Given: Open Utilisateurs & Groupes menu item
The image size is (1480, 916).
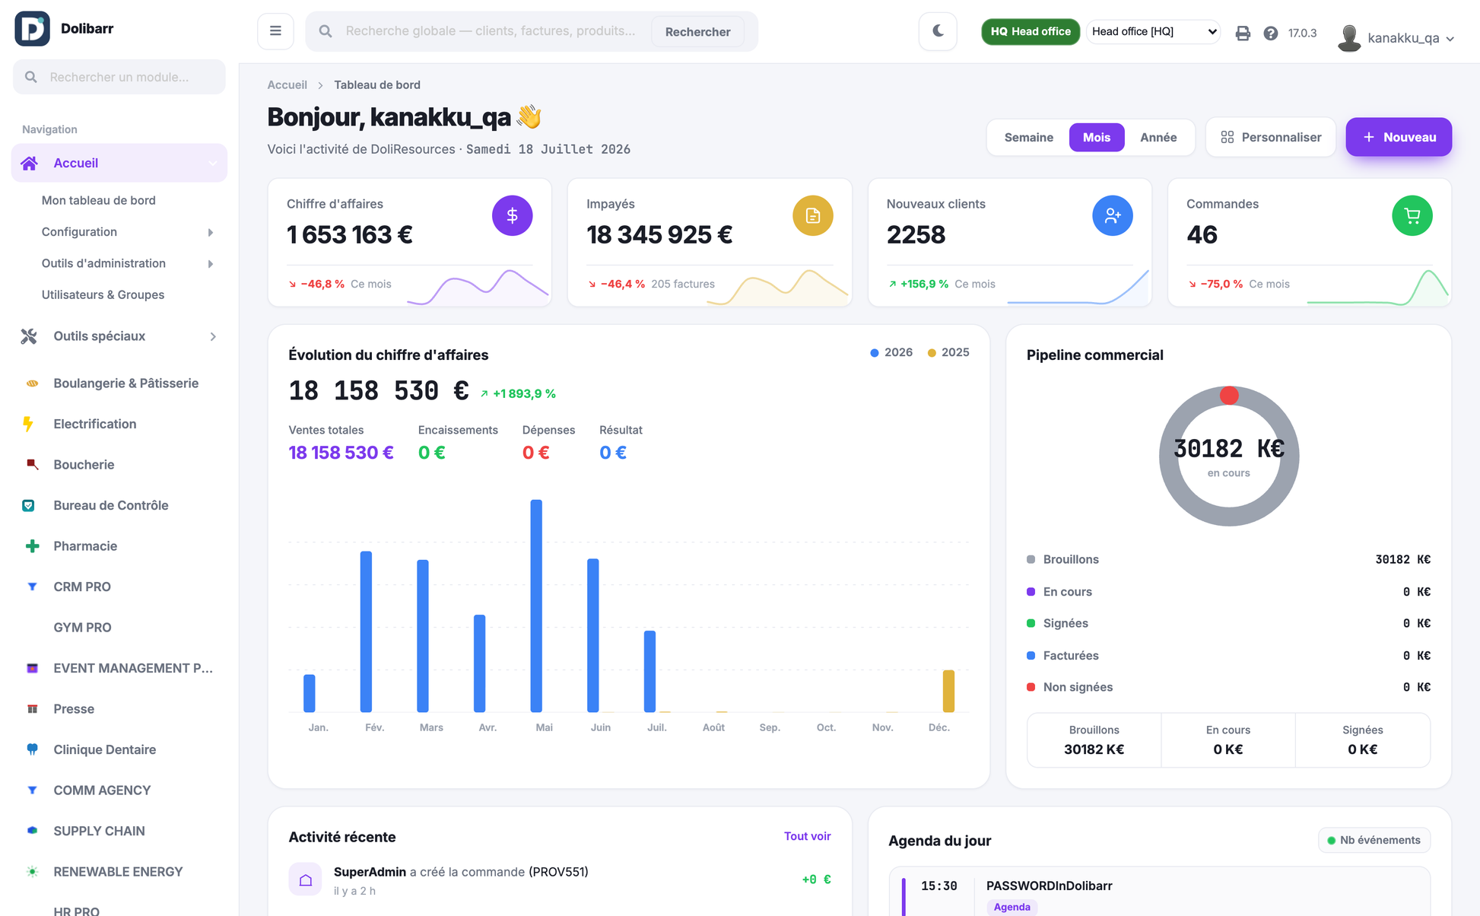Looking at the screenshot, I should click(103, 294).
